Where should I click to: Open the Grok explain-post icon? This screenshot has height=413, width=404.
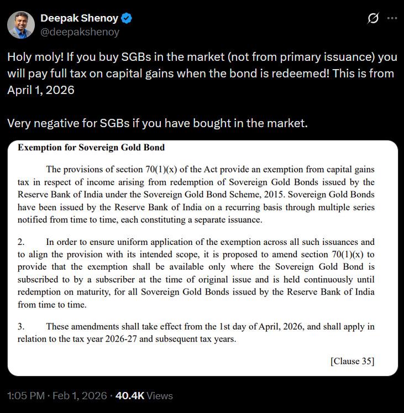click(373, 18)
